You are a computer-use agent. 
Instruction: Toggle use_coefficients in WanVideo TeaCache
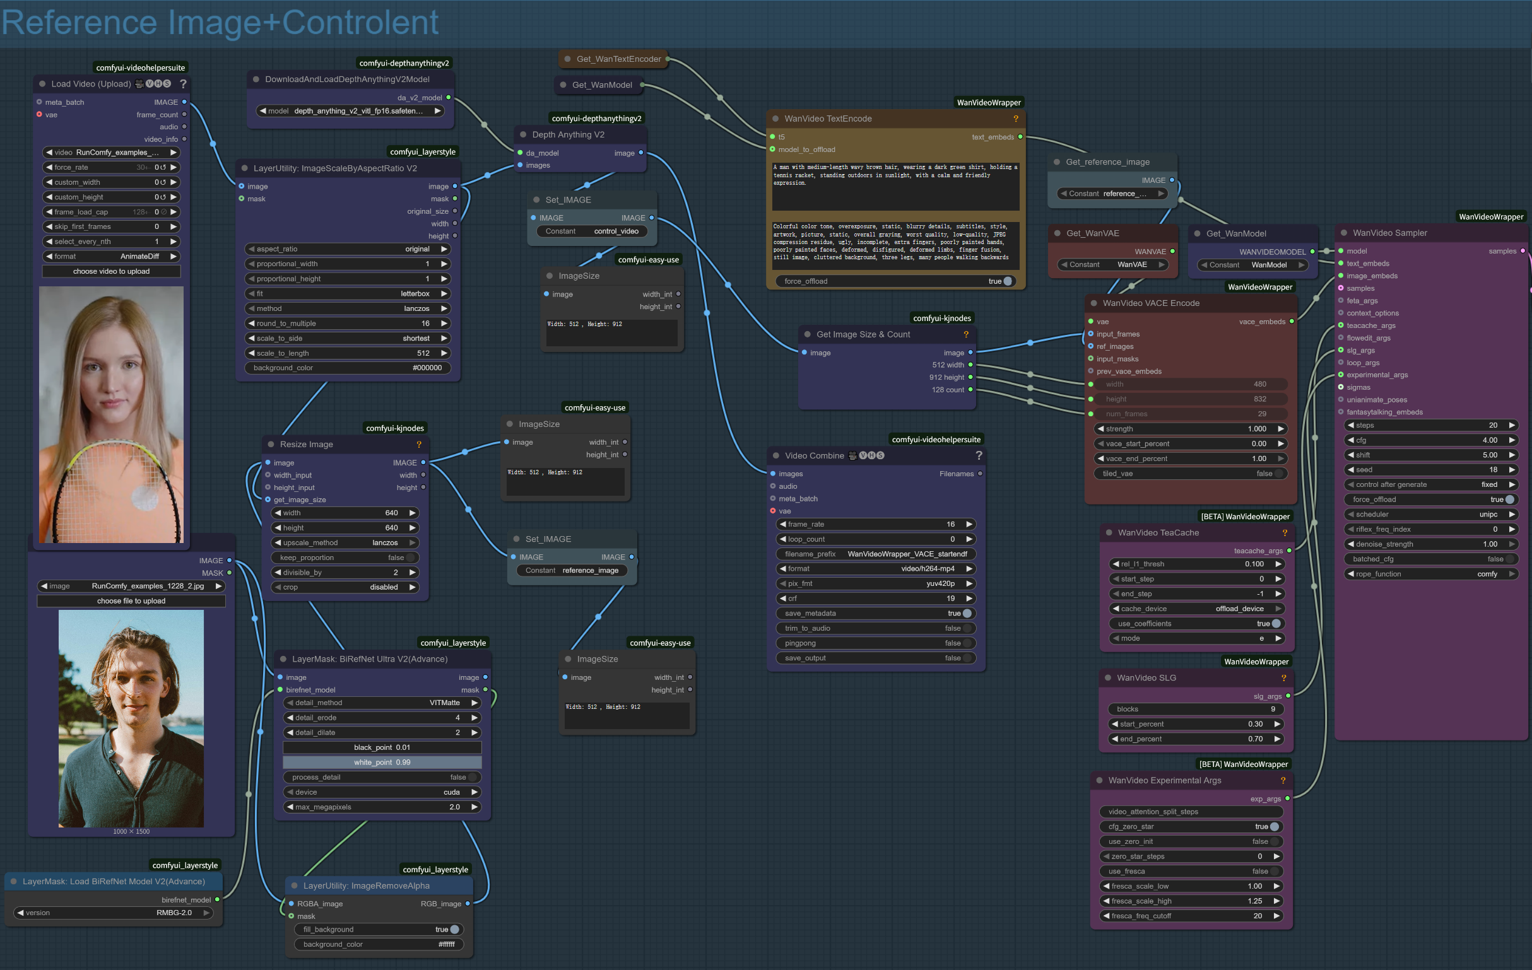(1197, 623)
